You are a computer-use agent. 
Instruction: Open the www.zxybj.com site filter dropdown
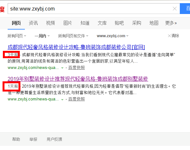[113, 36]
